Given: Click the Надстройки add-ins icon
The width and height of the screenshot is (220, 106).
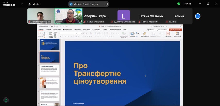Looking at the screenshot, I should click(x=168, y=34).
